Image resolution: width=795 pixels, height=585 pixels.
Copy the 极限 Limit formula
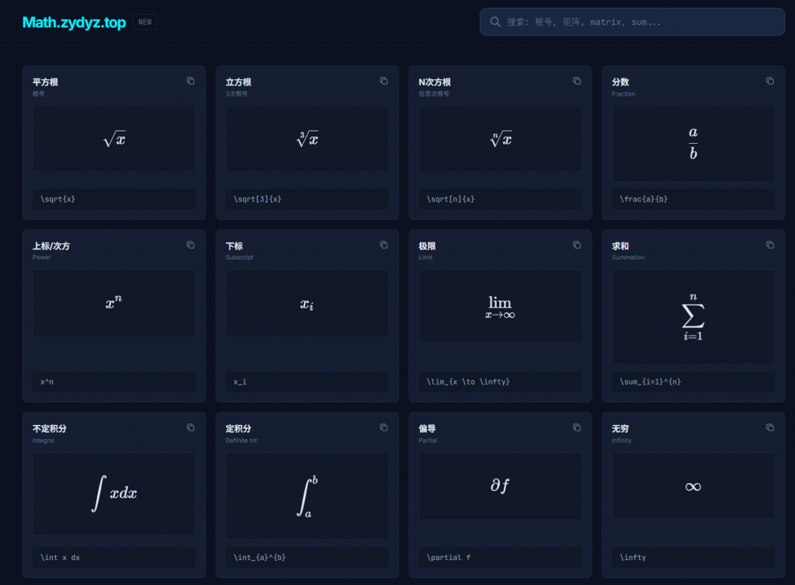(x=577, y=245)
